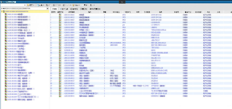Click the 材质 column header
The width and height of the screenshot is (232, 109).
click(x=138, y=12)
